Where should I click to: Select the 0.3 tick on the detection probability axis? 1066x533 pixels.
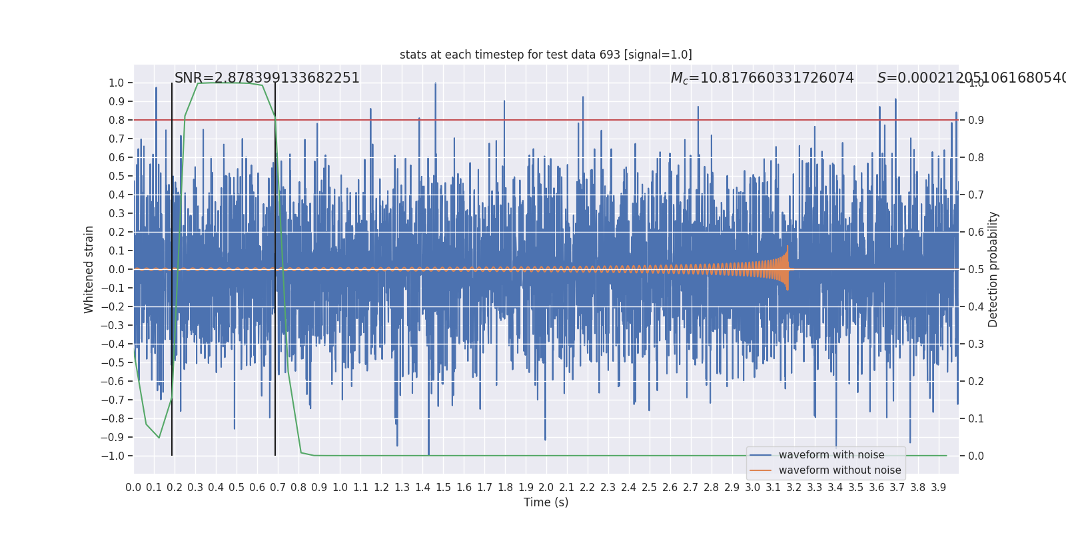(x=976, y=344)
